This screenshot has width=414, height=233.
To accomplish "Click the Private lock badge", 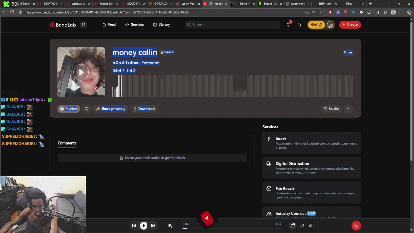I will (x=167, y=52).
